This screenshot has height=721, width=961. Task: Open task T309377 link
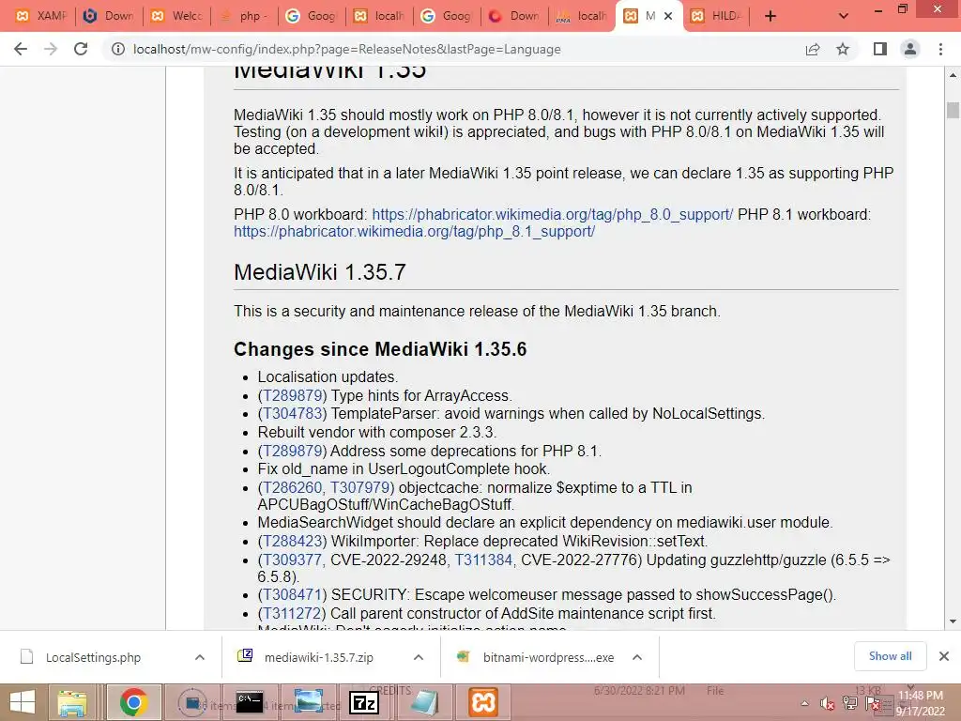[293, 560]
